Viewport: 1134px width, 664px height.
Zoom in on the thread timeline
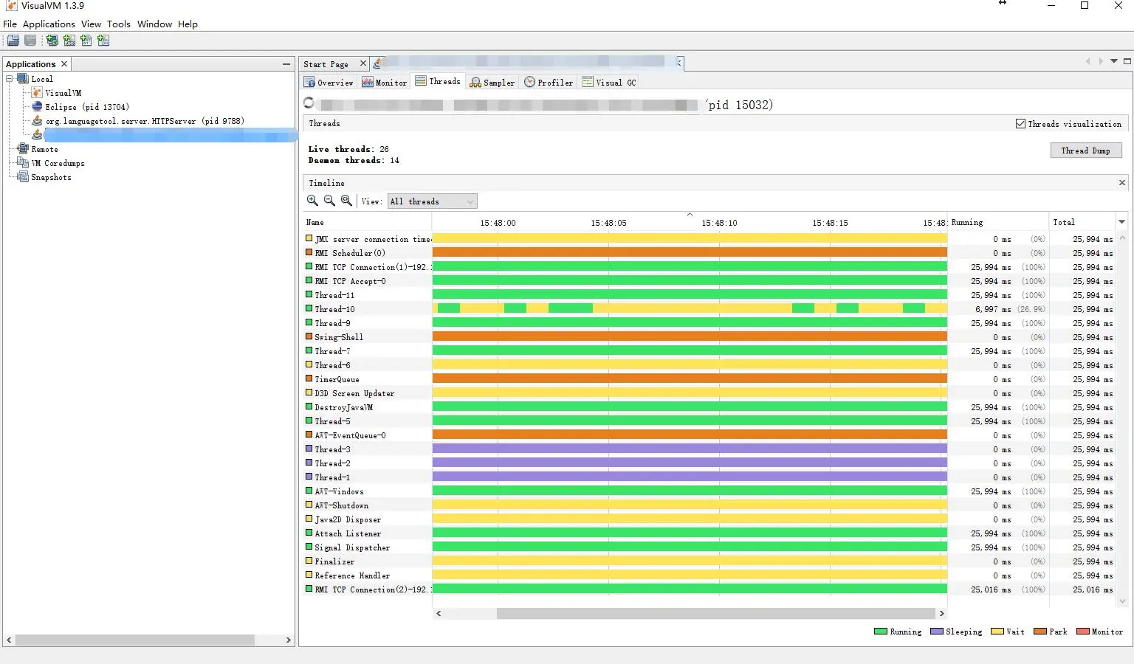[x=312, y=200]
